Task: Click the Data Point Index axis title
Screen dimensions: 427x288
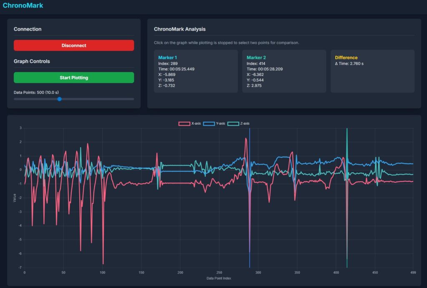Action: (x=219, y=278)
